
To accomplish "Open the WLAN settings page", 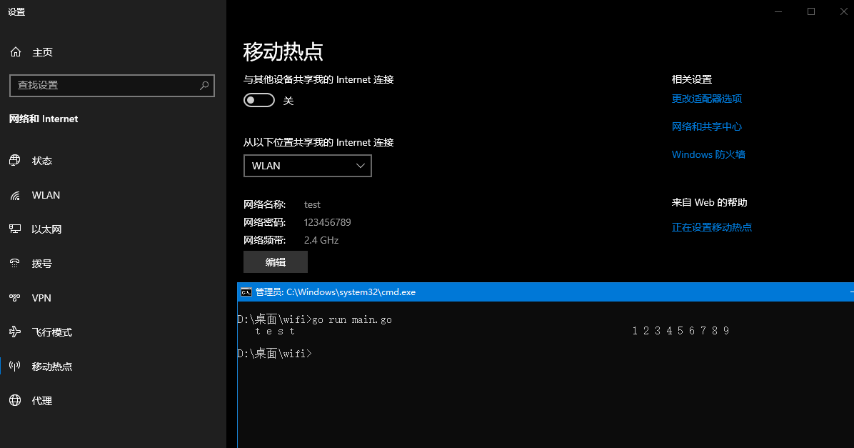I will (46, 195).
